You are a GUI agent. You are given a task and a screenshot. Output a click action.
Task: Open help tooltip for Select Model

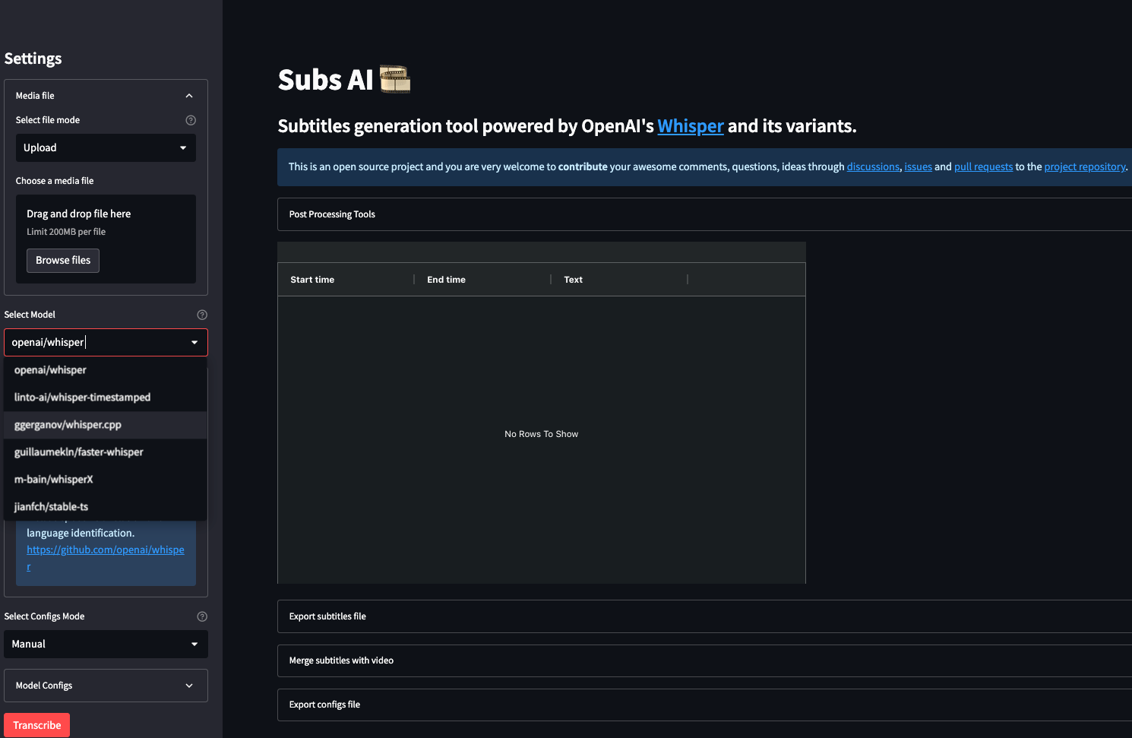[x=202, y=315]
